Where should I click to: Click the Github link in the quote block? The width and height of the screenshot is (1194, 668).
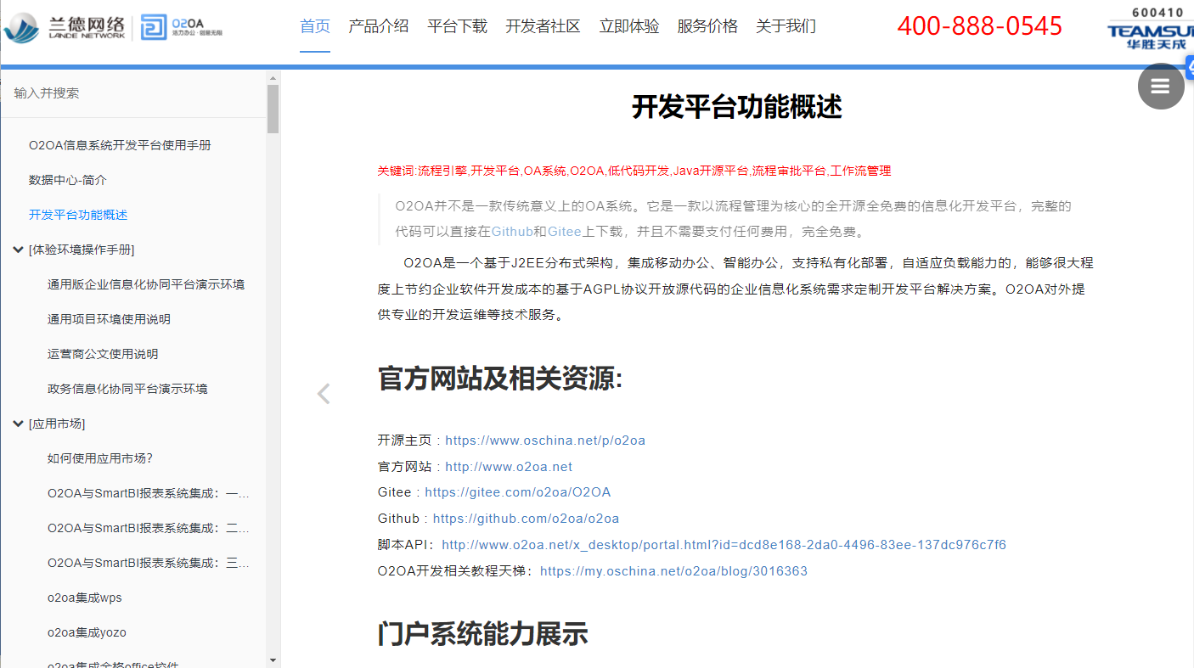(x=512, y=232)
